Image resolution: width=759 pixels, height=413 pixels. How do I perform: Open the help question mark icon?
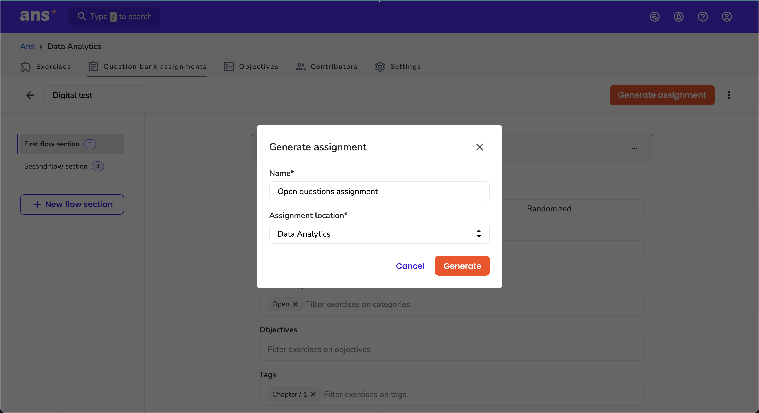pos(703,17)
